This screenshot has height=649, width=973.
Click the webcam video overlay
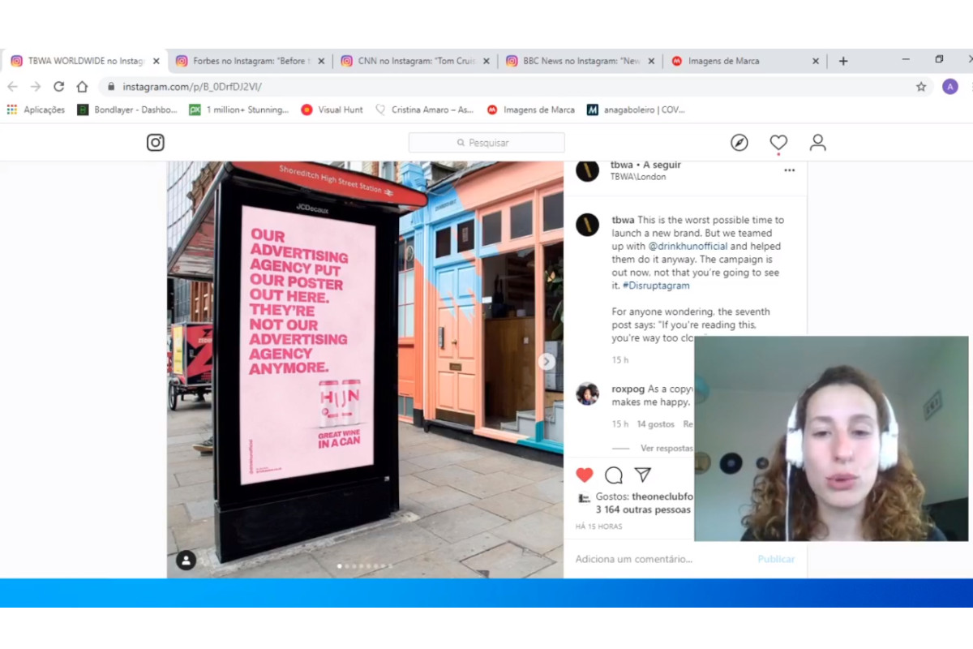pos(831,439)
